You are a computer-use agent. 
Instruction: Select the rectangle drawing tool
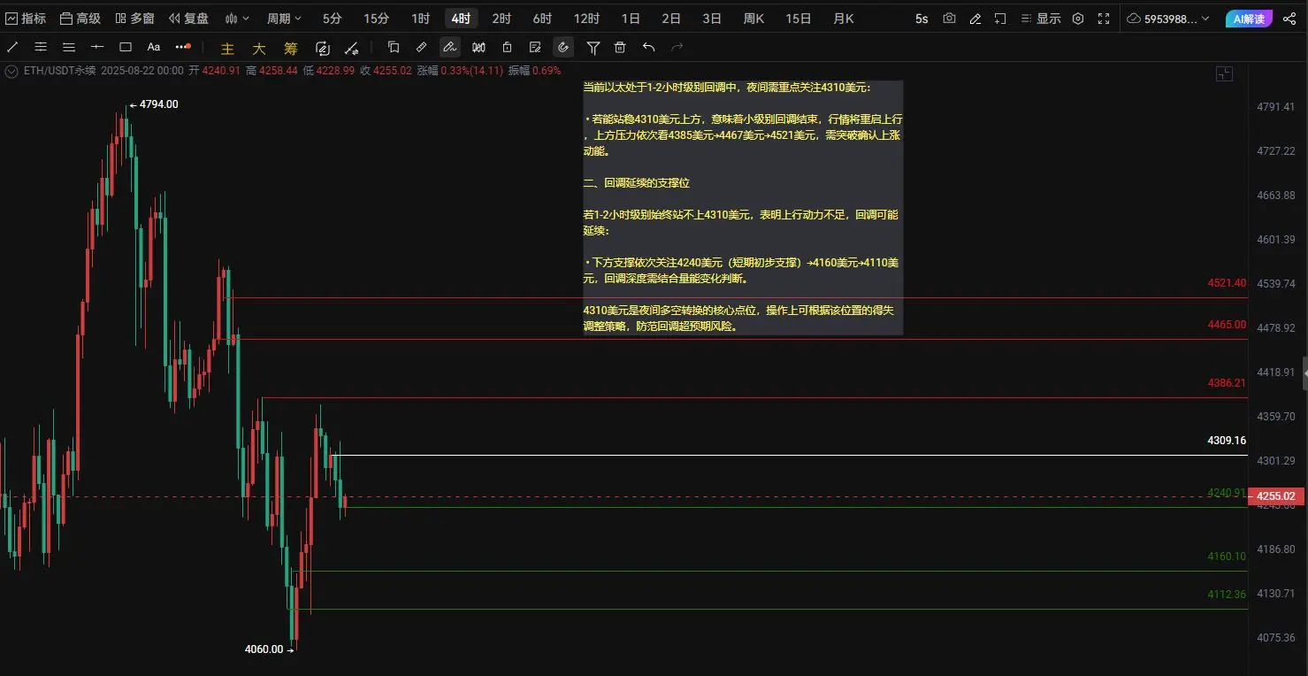(x=126, y=47)
